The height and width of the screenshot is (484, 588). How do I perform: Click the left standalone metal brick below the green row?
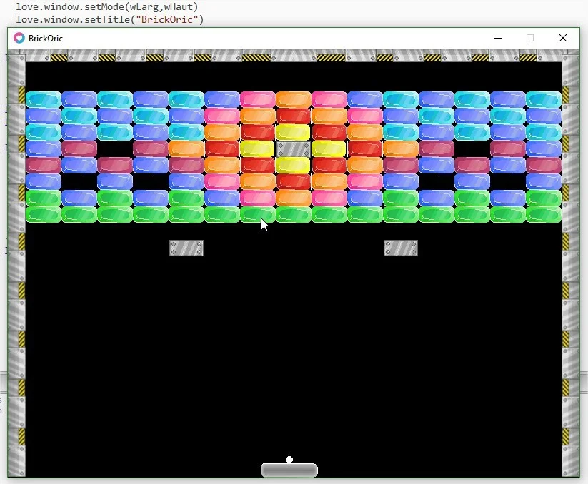tap(186, 248)
